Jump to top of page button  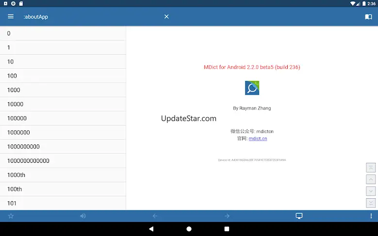(x=371, y=168)
